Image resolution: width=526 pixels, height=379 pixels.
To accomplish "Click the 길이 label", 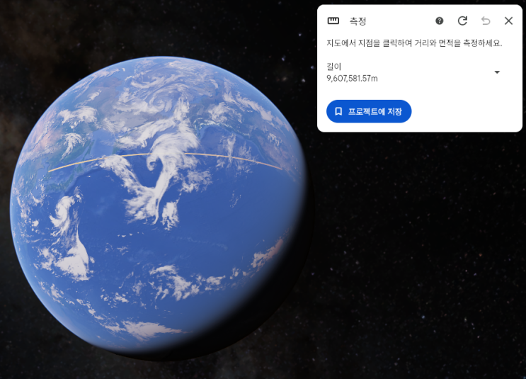I will click(x=333, y=67).
